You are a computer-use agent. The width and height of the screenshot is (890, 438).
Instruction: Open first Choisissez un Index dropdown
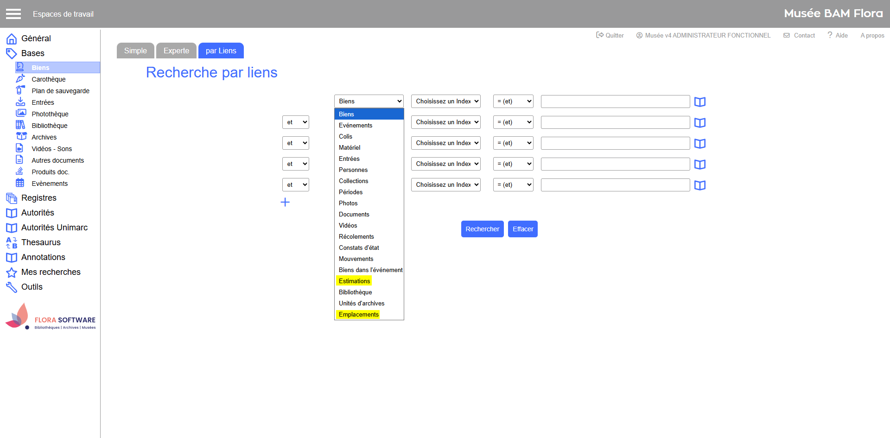[445, 102]
